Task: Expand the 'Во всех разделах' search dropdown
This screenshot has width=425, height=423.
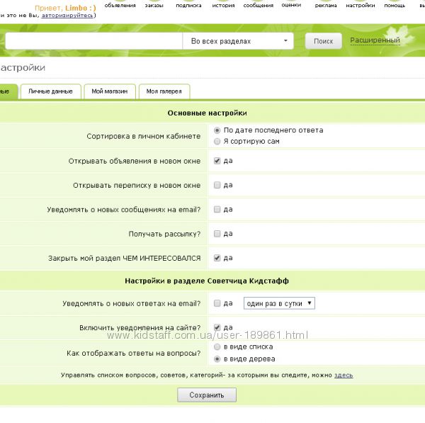Action: point(238,41)
